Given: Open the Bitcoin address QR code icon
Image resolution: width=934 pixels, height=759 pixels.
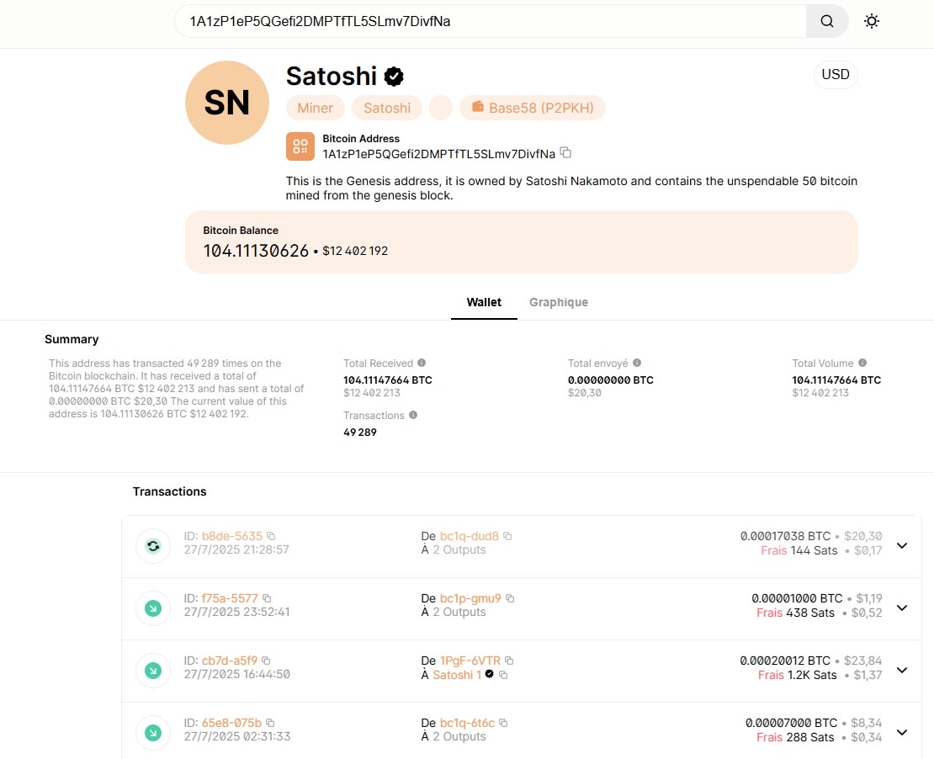Looking at the screenshot, I should point(300,146).
